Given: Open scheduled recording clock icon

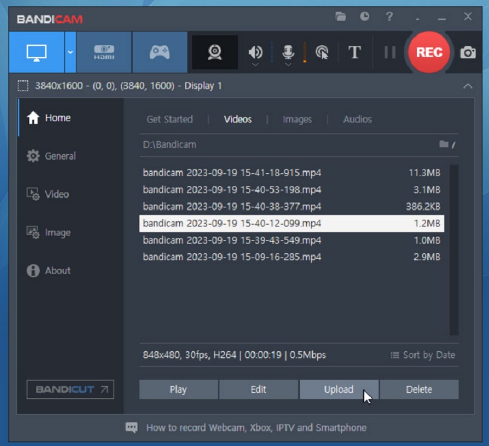Looking at the screenshot, I should point(364,17).
